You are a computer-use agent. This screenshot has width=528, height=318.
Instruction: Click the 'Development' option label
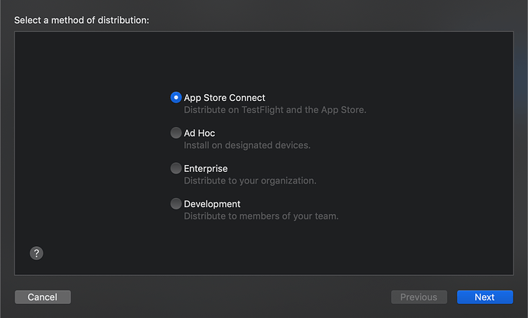212,204
